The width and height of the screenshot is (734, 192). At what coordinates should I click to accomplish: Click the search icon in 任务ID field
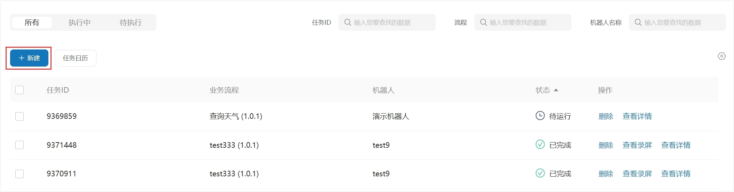[348, 22]
